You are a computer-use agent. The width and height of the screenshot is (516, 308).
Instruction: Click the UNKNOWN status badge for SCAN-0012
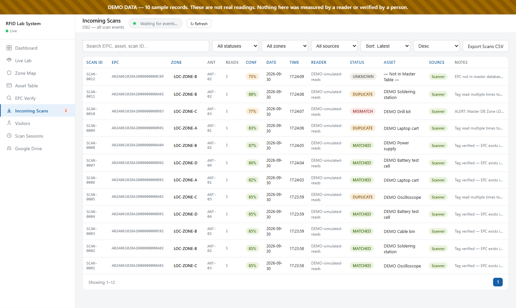click(363, 77)
